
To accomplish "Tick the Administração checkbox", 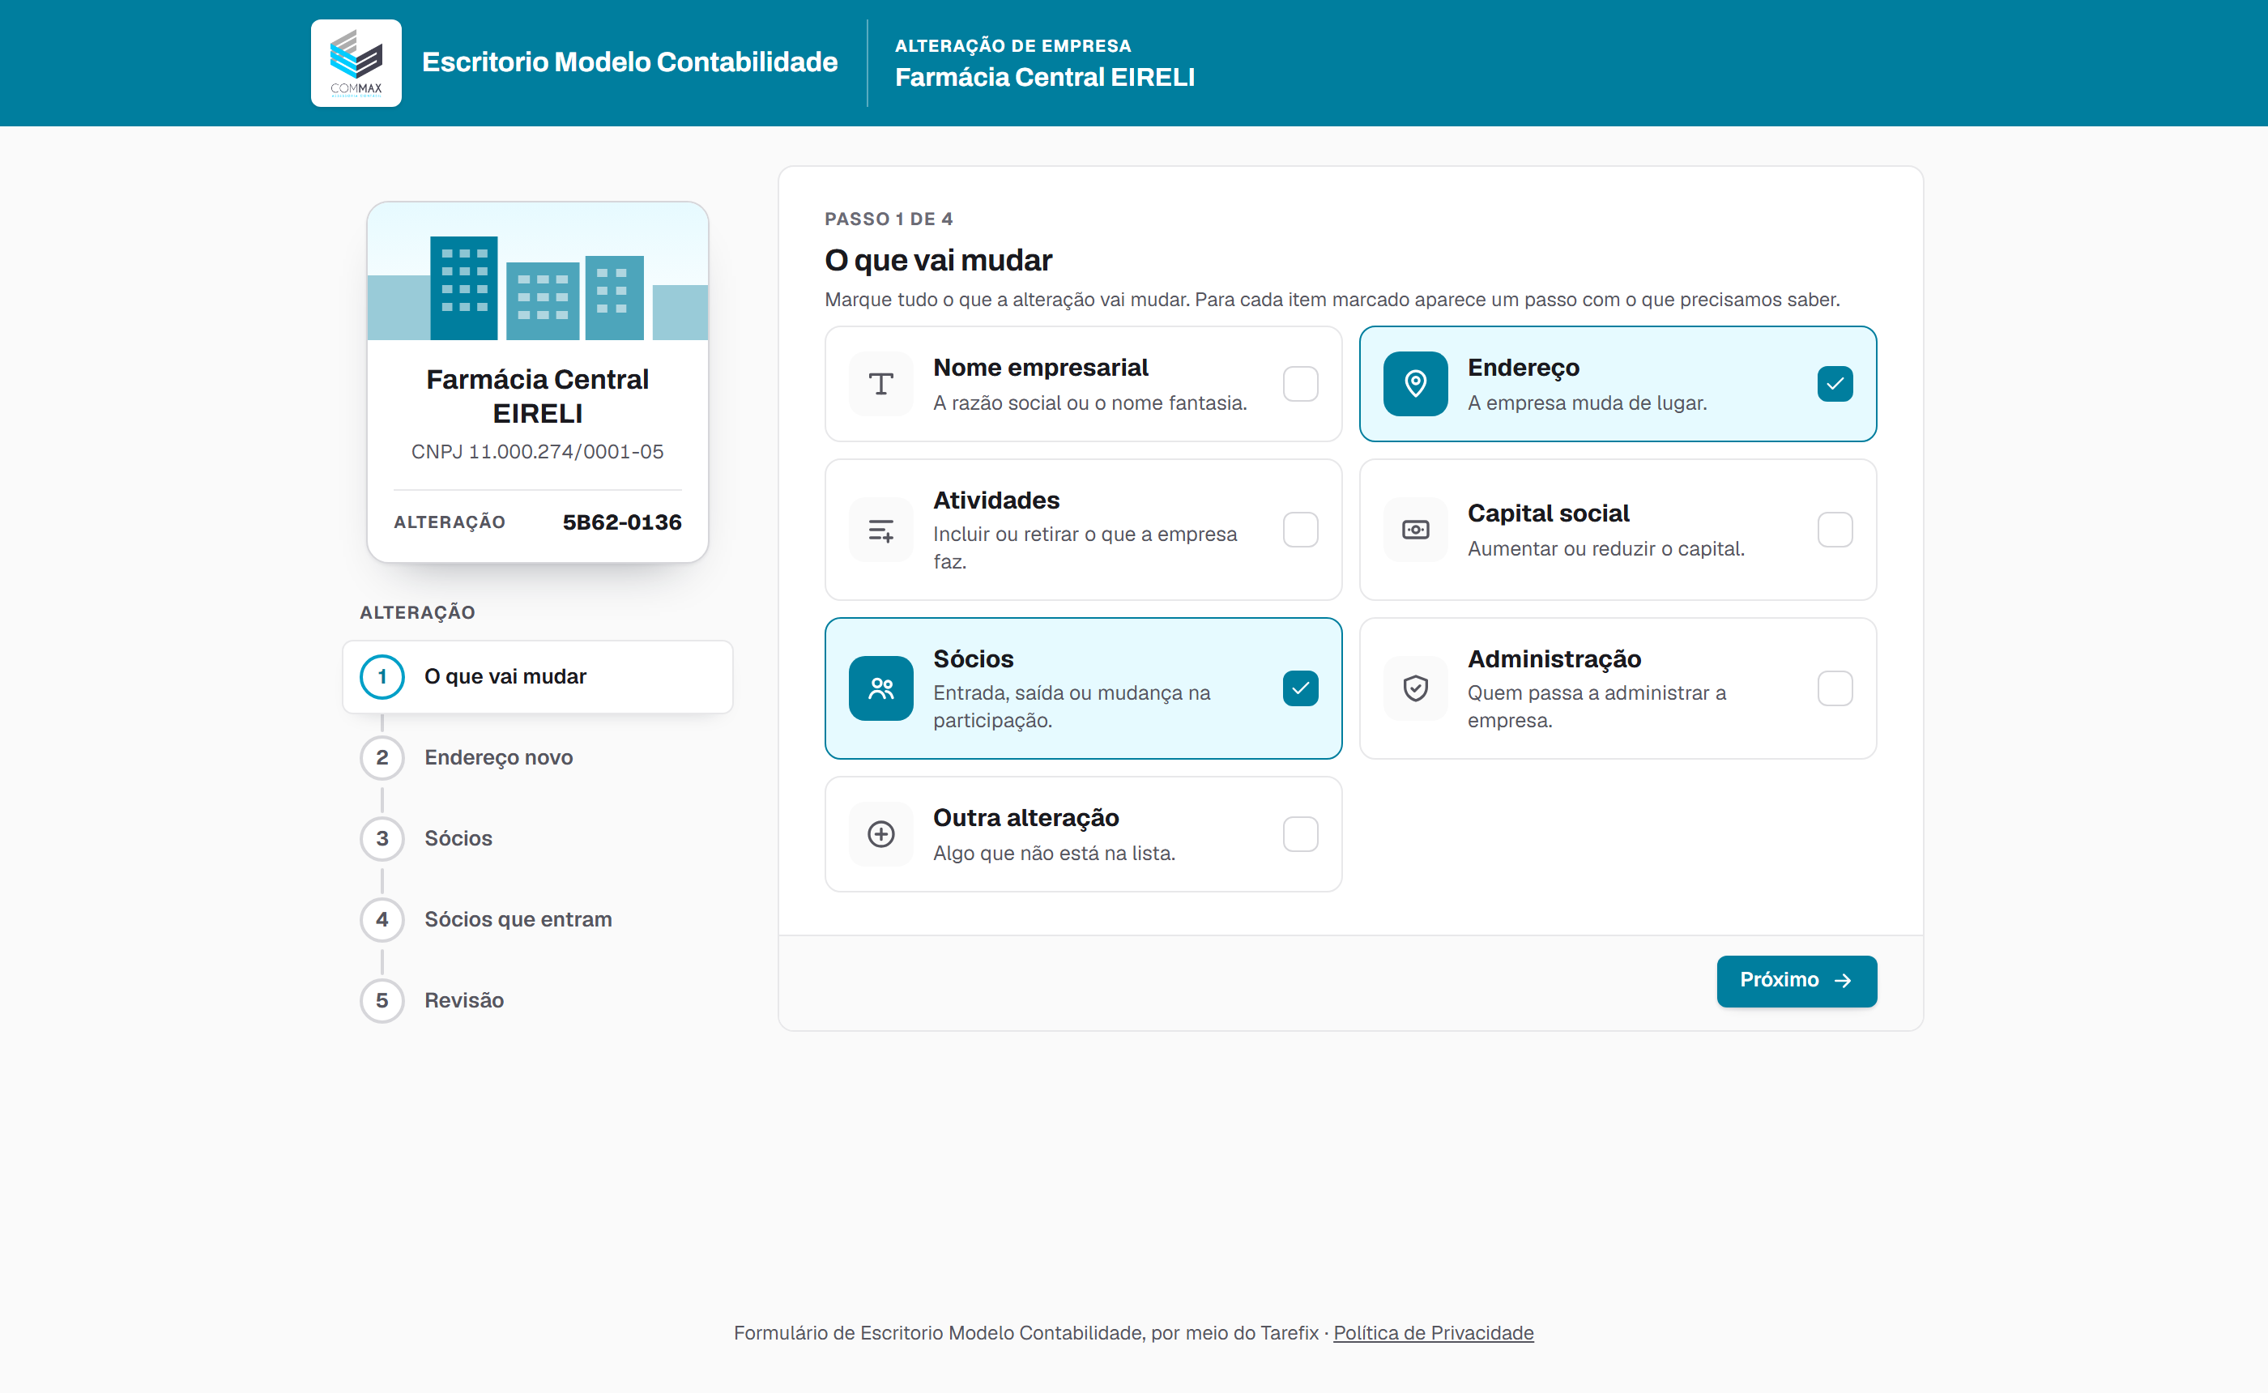I will 1834,688.
